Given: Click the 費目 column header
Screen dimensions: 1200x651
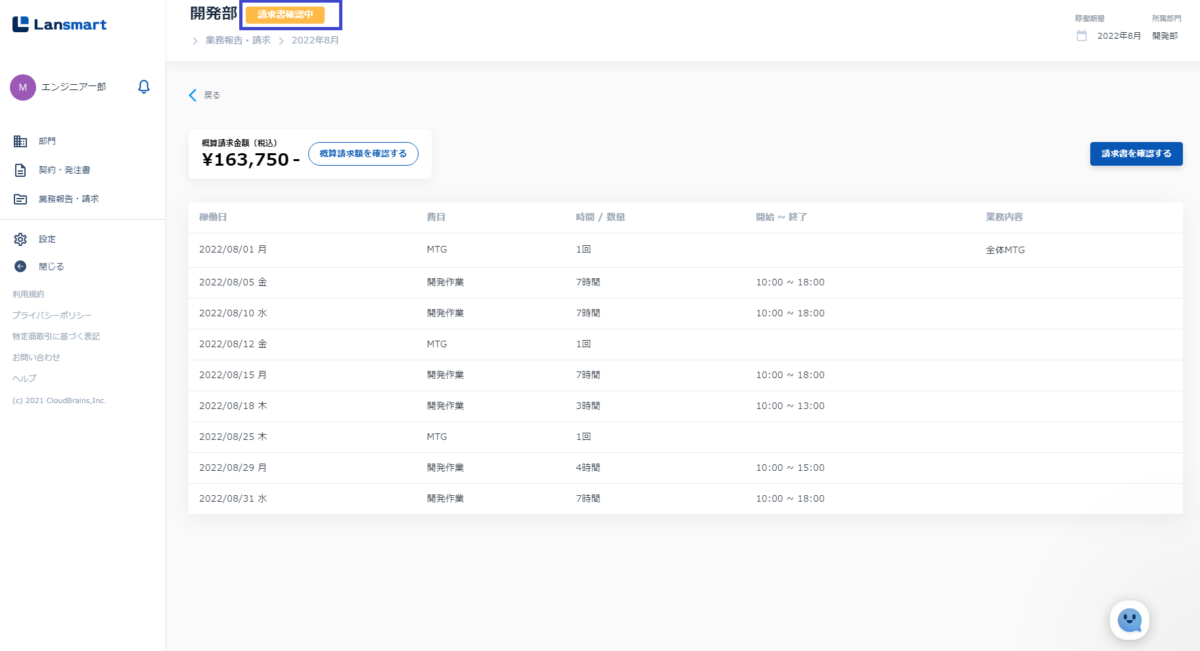Looking at the screenshot, I should [x=436, y=217].
